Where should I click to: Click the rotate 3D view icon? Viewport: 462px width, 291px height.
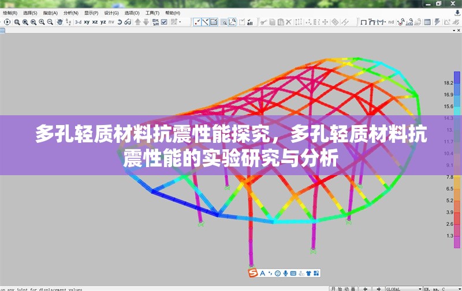coord(120,22)
